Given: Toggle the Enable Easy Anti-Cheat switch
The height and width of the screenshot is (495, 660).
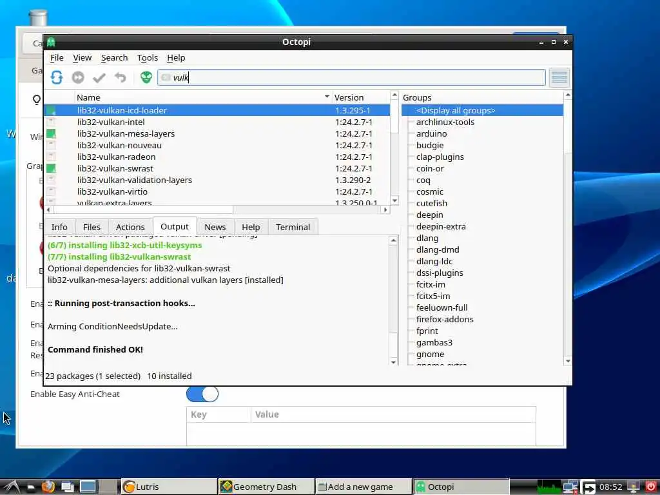Looking at the screenshot, I should click(202, 394).
